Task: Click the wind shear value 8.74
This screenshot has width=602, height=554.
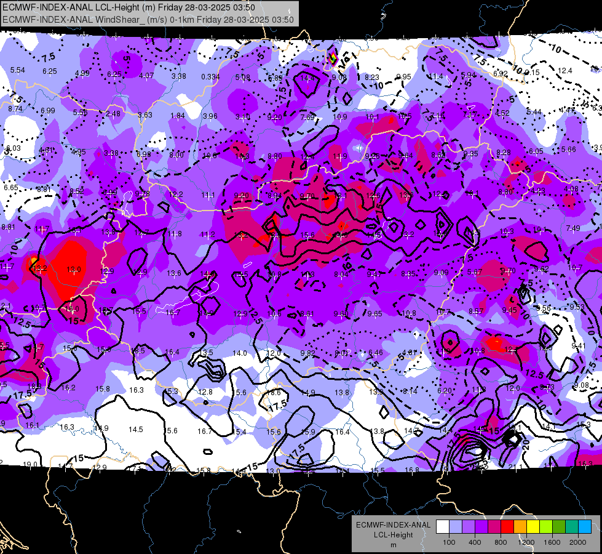Action: point(15,109)
